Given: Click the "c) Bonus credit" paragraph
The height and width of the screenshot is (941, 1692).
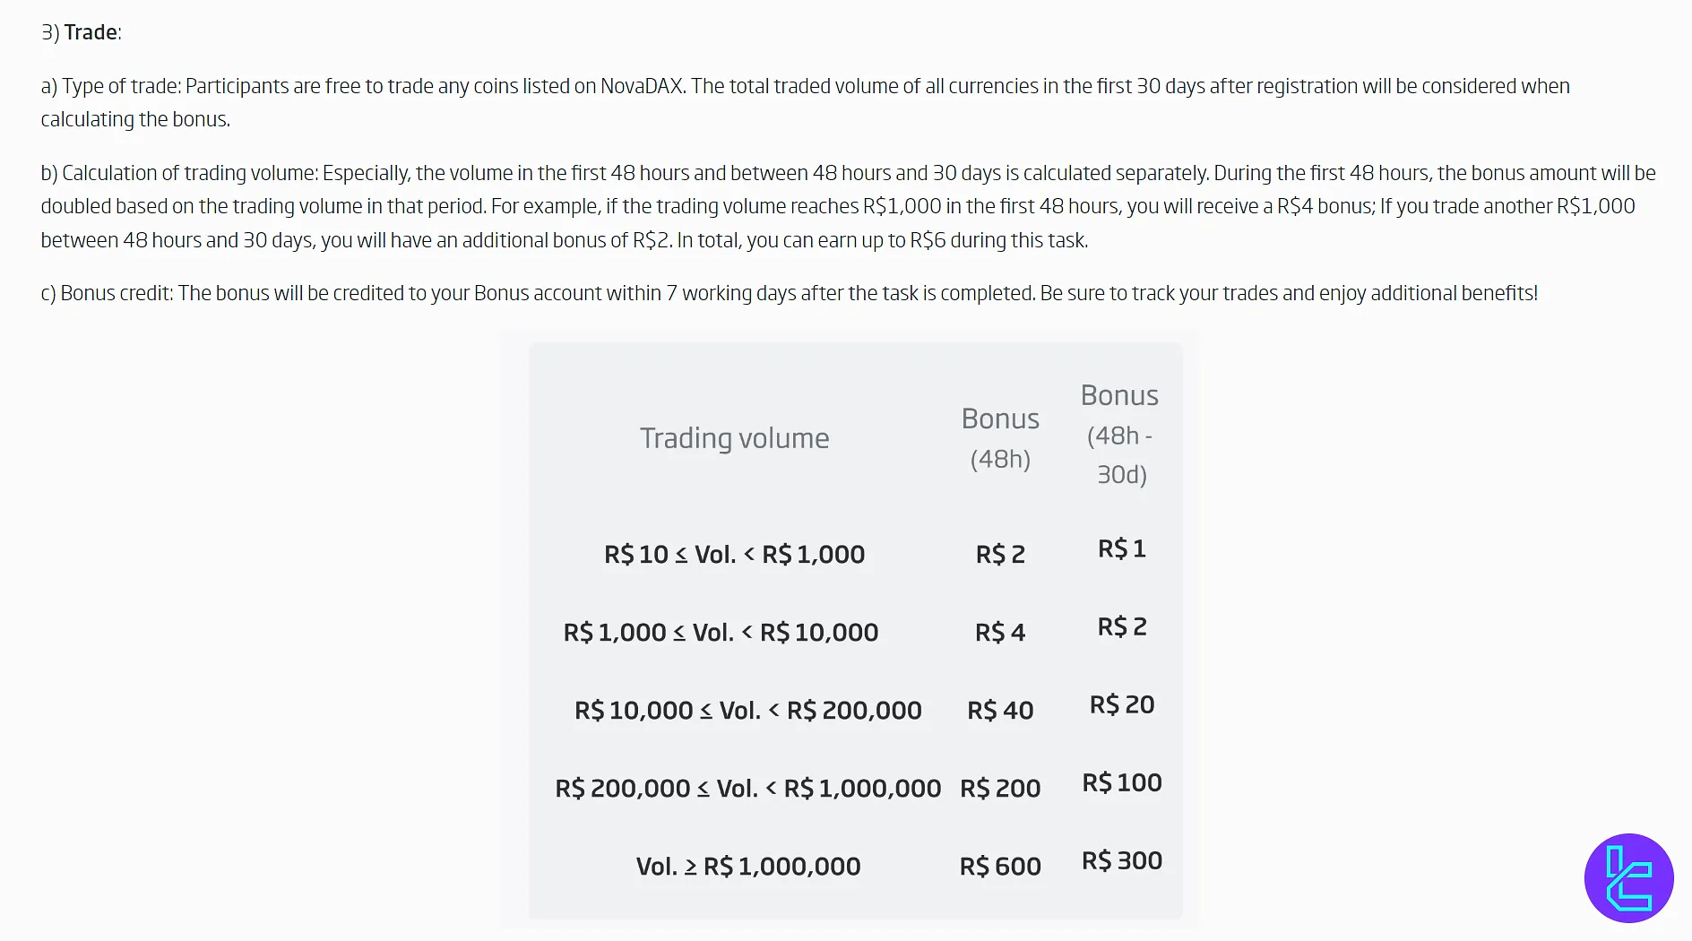Looking at the screenshot, I should [x=789, y=293].
